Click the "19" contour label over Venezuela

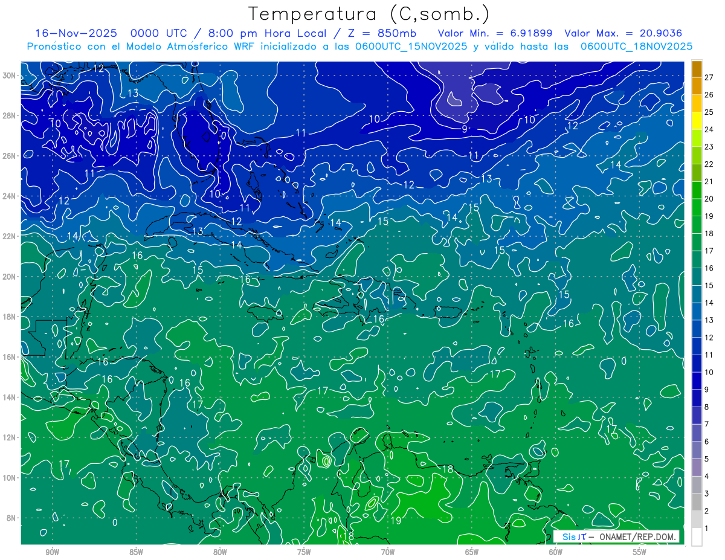pyautogui.click(x=396, y=521)
